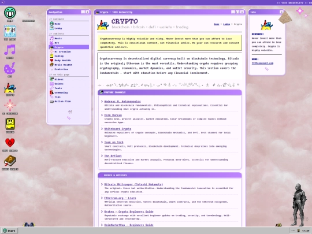The width and height of the screenshot is (312, 234).
Task: Open the Kraken – Crypto Beginners Guide link
Action: (129, 211)
